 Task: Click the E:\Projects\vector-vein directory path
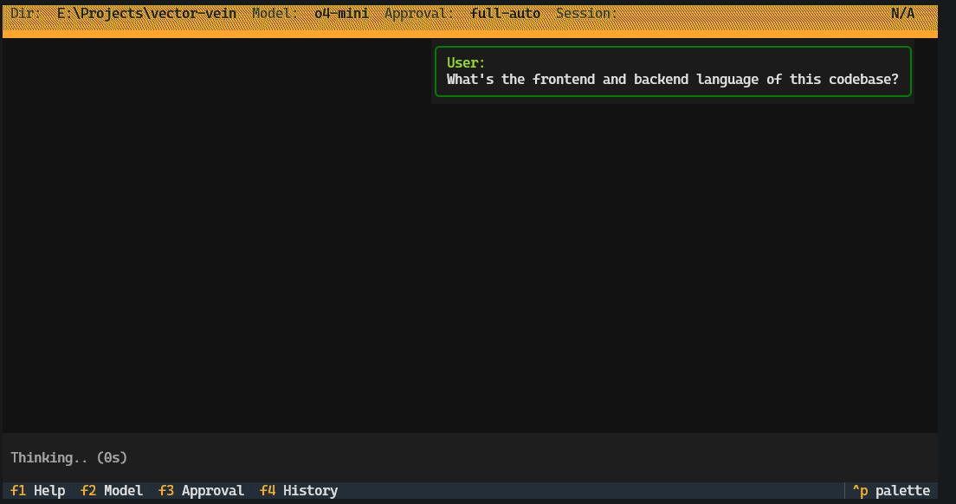(x=145, y=12)
